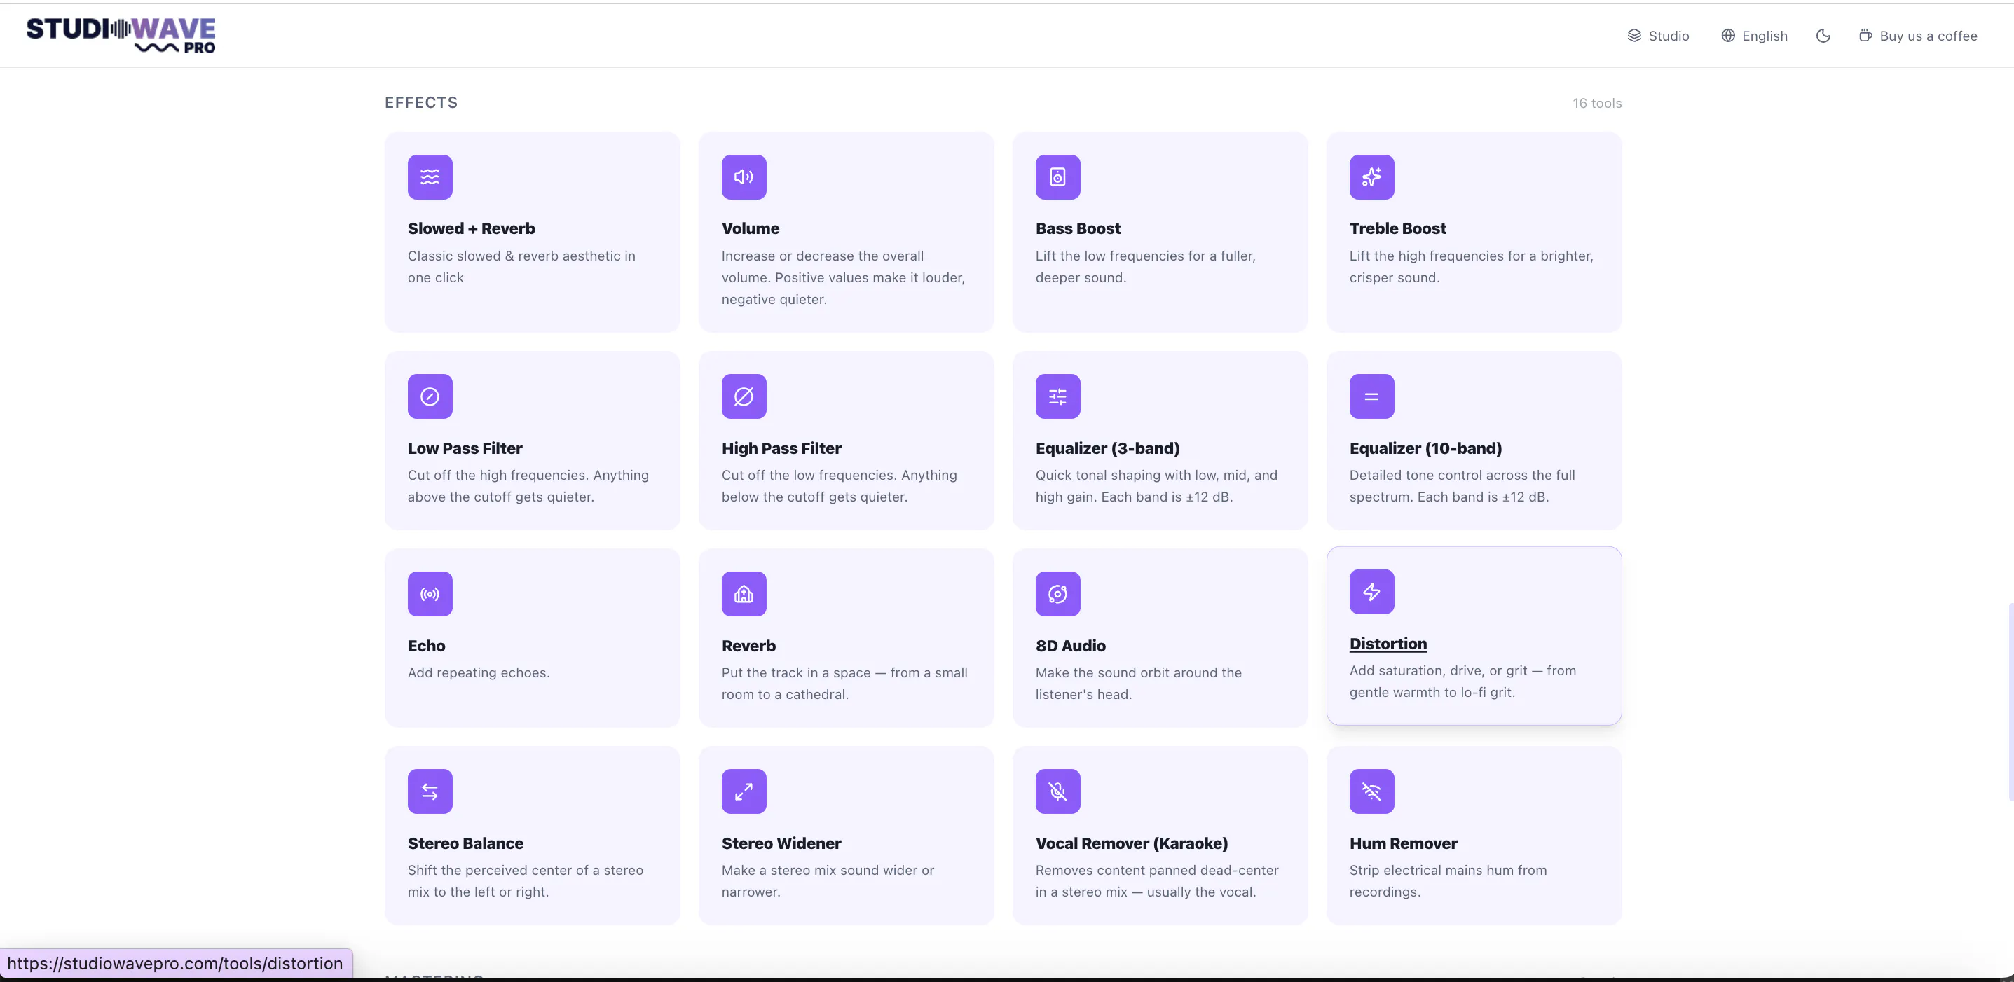Click 'Removes content panned dead-center' description
The image size is (2014, 982).
tap(1157, 881)
